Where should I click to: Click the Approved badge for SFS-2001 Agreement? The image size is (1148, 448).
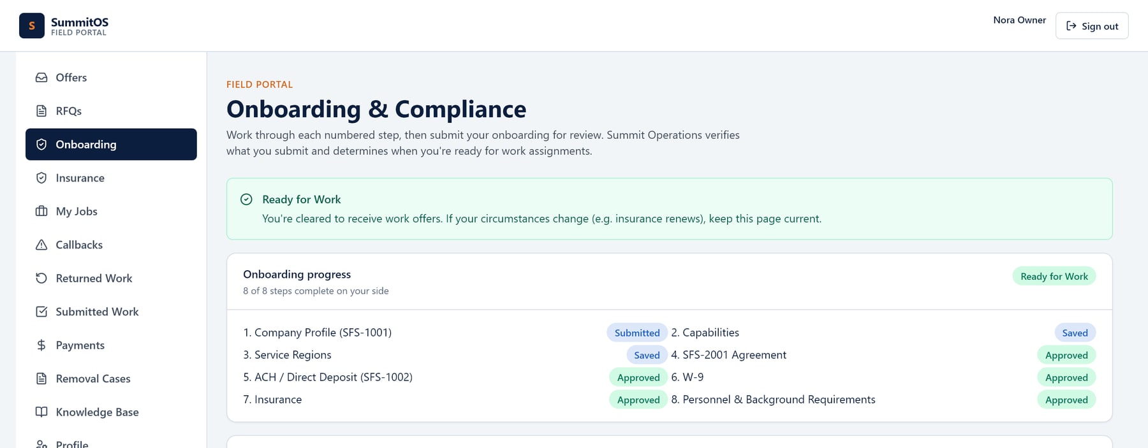tap(1066, 355)
